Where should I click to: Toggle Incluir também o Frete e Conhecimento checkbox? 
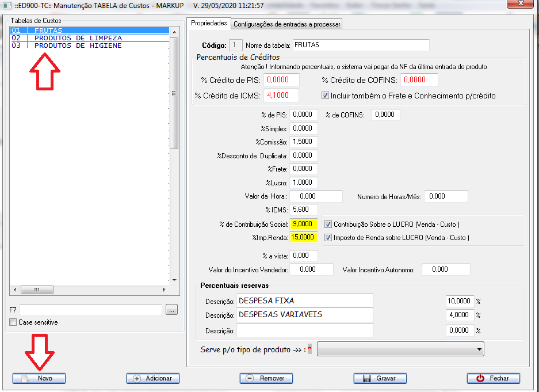[325, 96]
